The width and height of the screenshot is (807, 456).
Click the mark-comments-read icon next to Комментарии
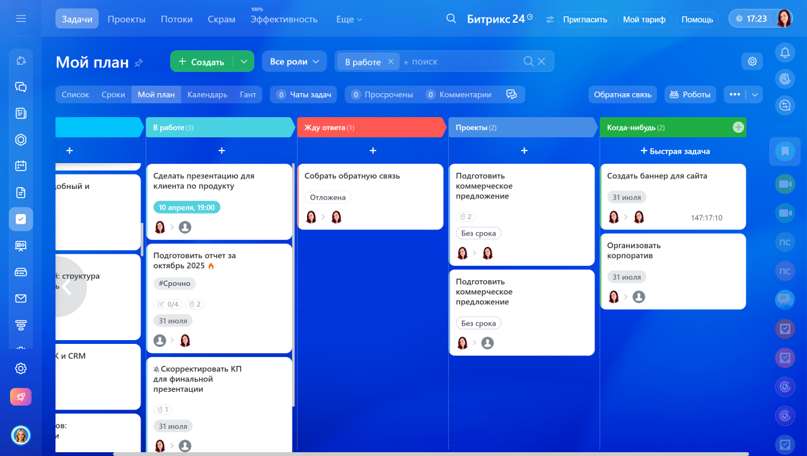pyautogui.click(x=511, y=94)
